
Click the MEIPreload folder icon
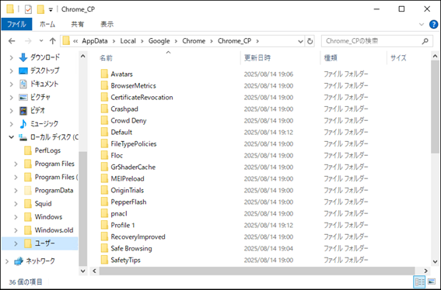click(x=104, y=178)
